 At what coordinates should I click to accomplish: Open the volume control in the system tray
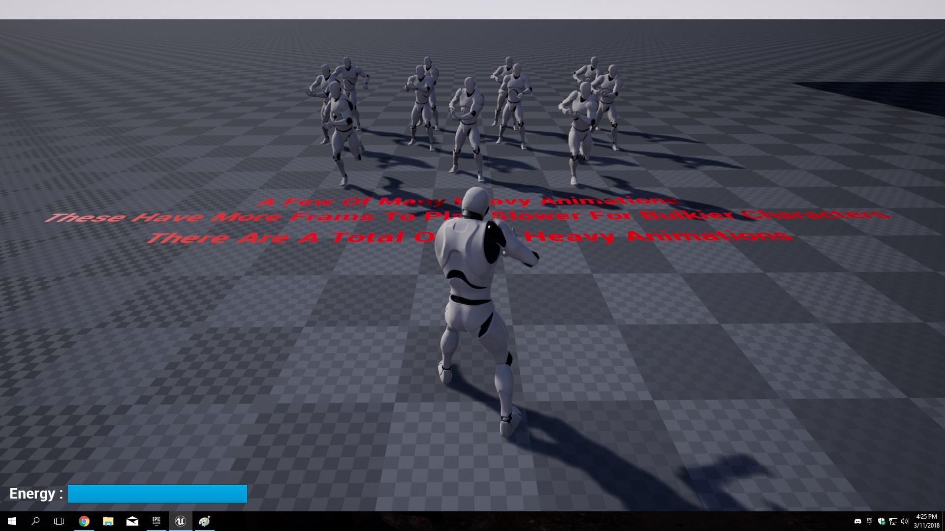pyautogui.click(x=905, y=521)
